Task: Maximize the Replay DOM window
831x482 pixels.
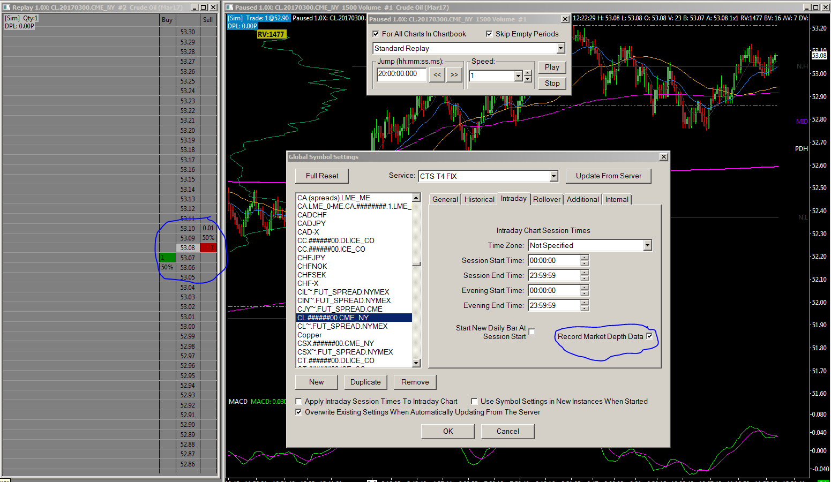Action: click(x=204, y=7)
